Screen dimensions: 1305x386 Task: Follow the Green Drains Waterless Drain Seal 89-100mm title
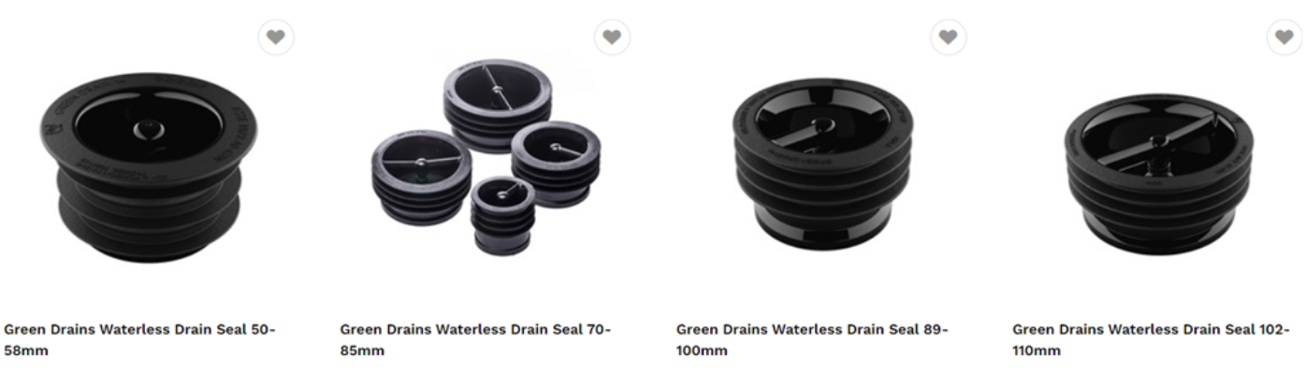click(812, 340)
